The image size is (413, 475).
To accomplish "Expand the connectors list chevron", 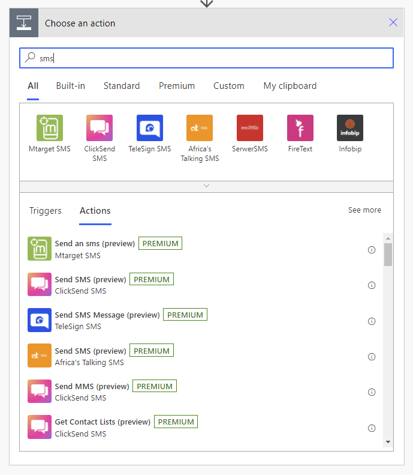I will click(x=206, y=186).
